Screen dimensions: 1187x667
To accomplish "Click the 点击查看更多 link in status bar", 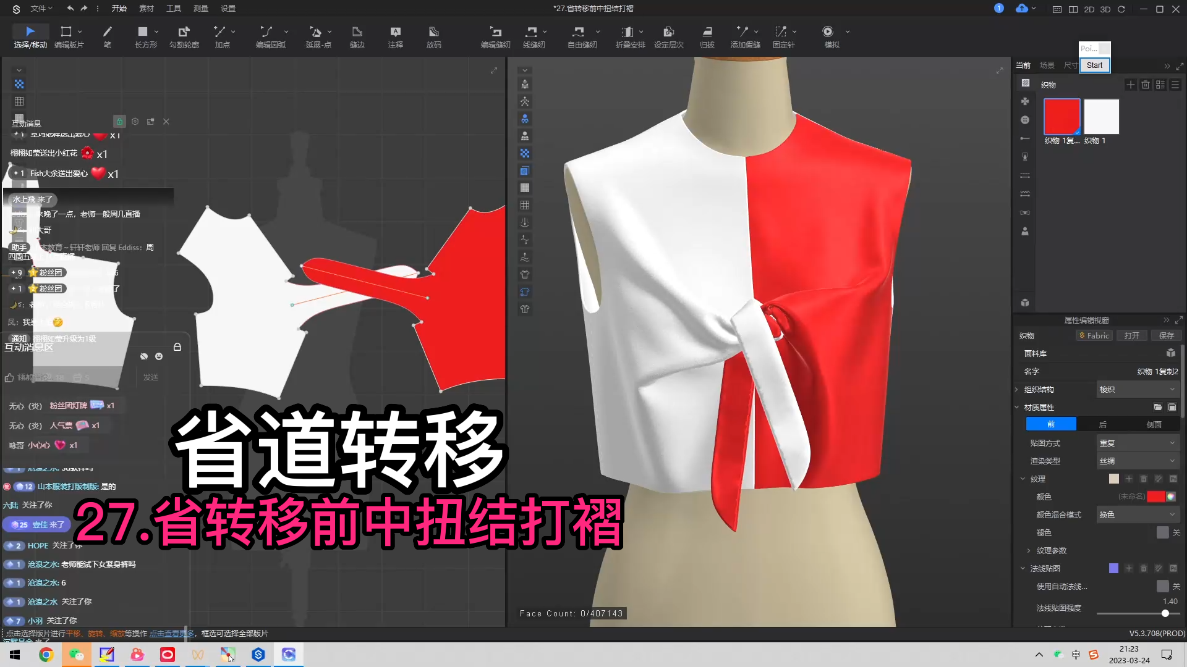I will (x=172, y=633).
